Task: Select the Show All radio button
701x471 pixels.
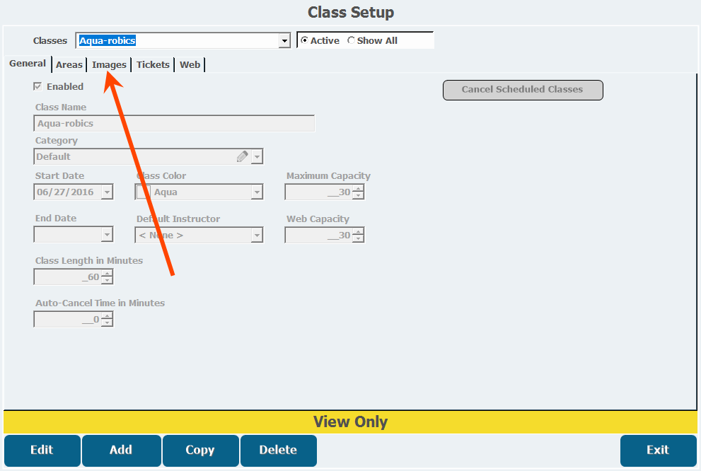Action: click(x=351, y=40)
